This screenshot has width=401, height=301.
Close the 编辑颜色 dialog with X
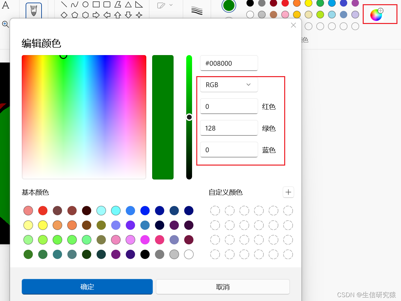coord(293,25)
